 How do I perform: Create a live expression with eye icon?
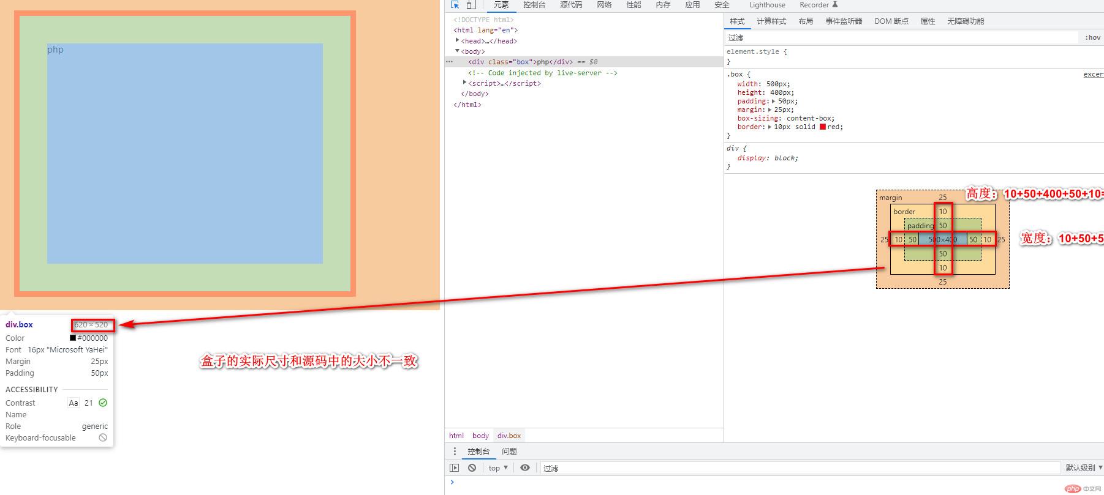pos(525,467)
